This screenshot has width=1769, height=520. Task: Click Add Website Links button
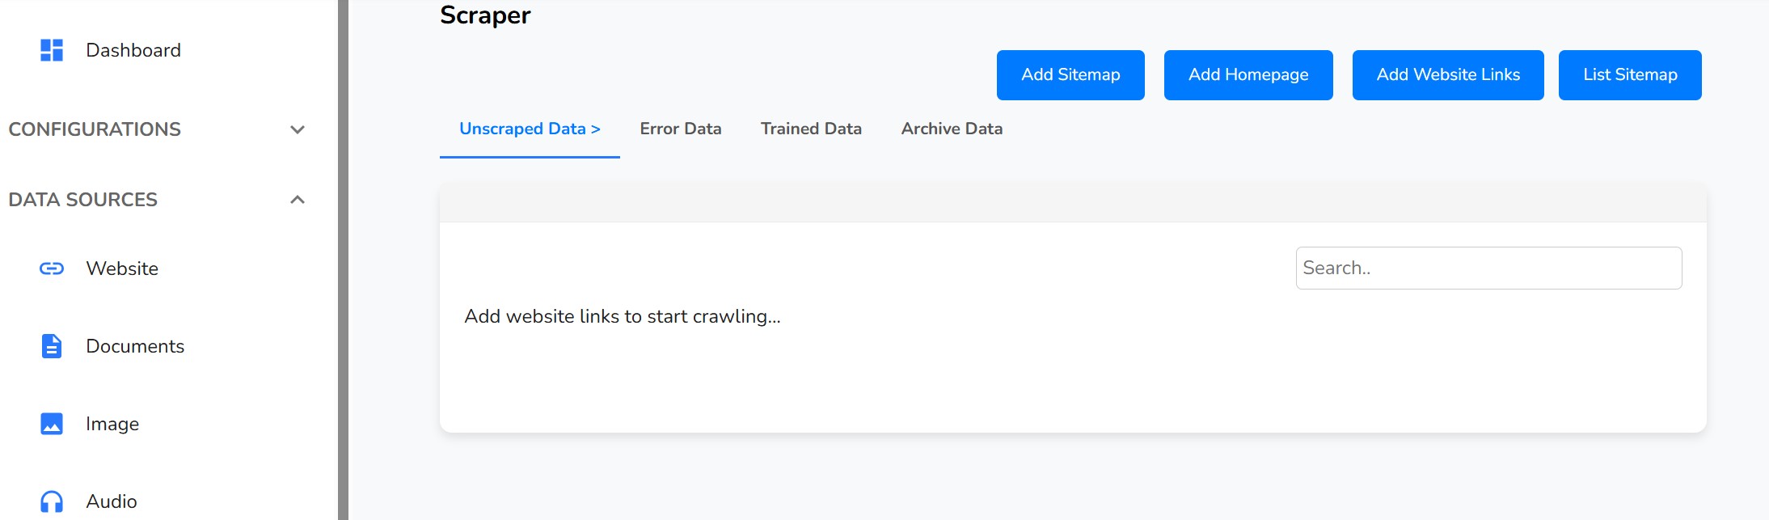(x=1447, y=75)
